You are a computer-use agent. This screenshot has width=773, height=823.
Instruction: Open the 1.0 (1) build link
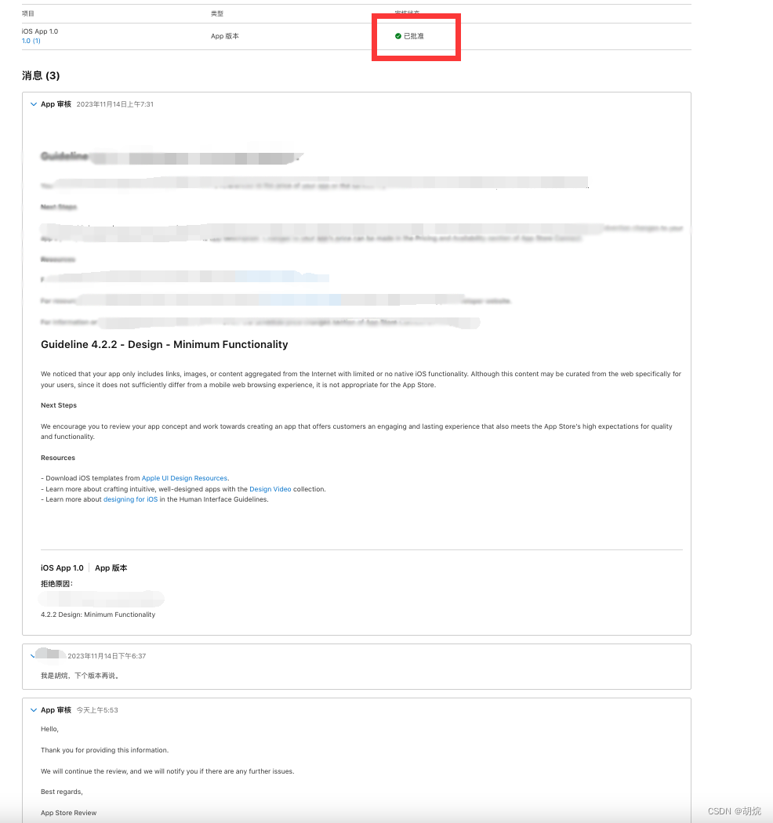[31, 41]
